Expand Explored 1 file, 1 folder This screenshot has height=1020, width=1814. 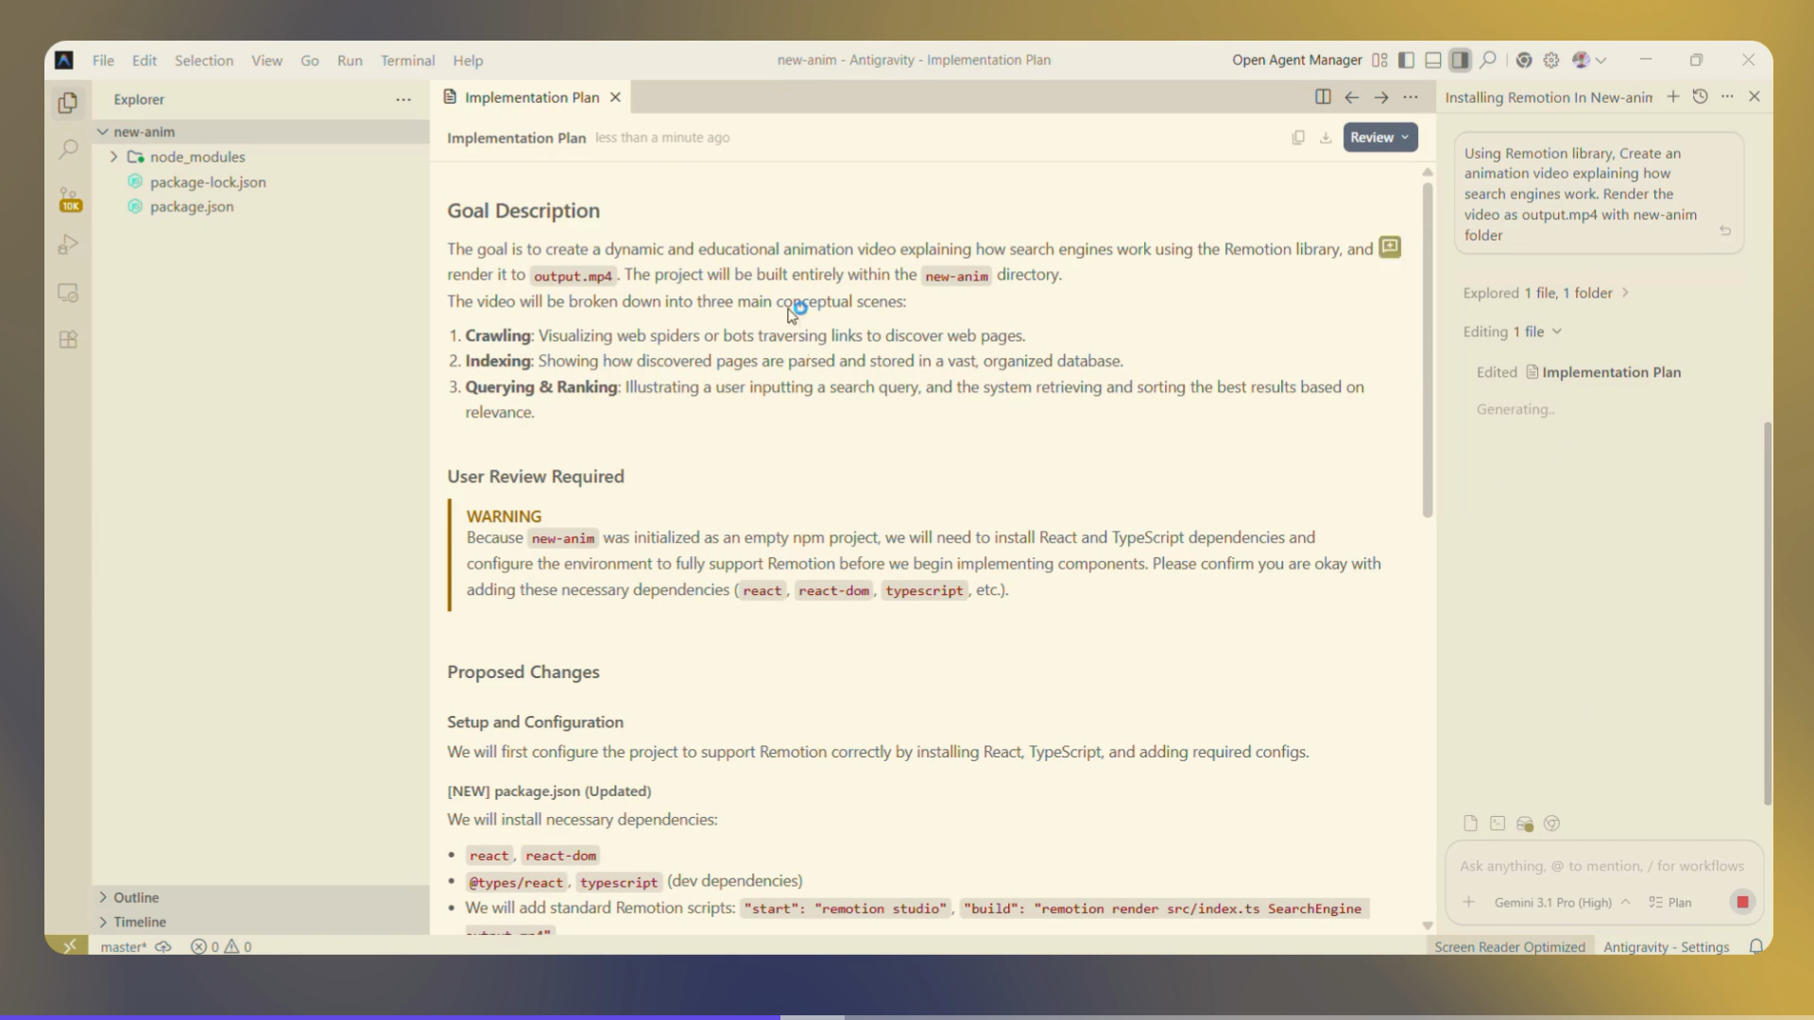[1546, 293]
